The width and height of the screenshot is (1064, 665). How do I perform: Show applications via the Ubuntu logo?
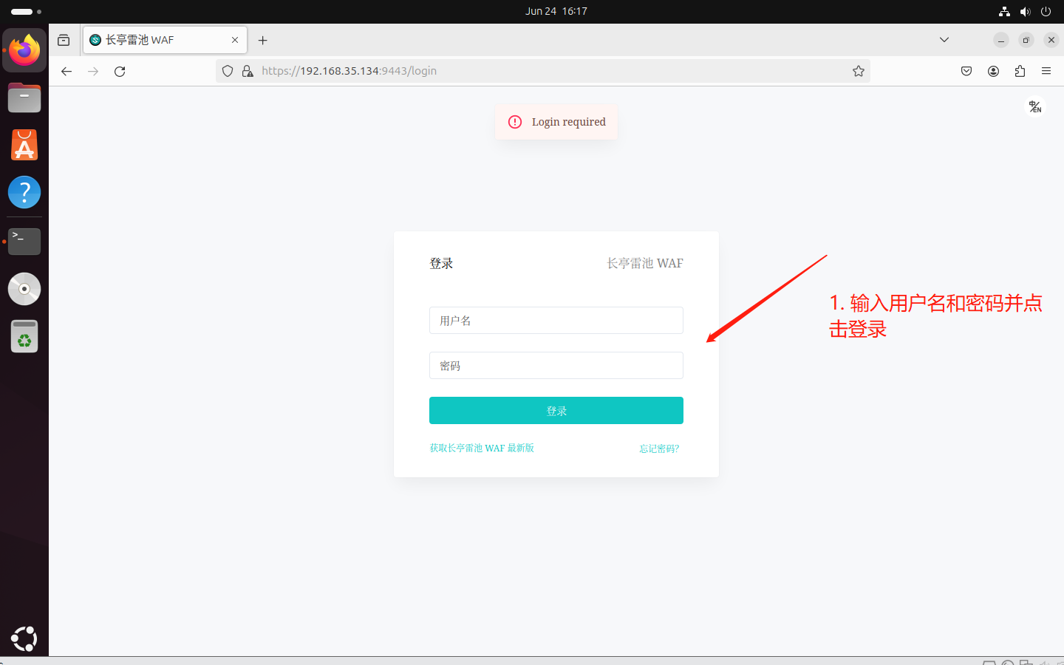pos(24,639)
